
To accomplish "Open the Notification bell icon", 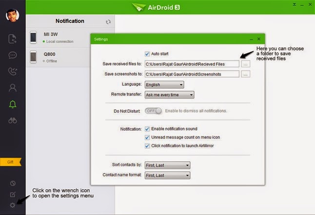I will coord(13,104).
